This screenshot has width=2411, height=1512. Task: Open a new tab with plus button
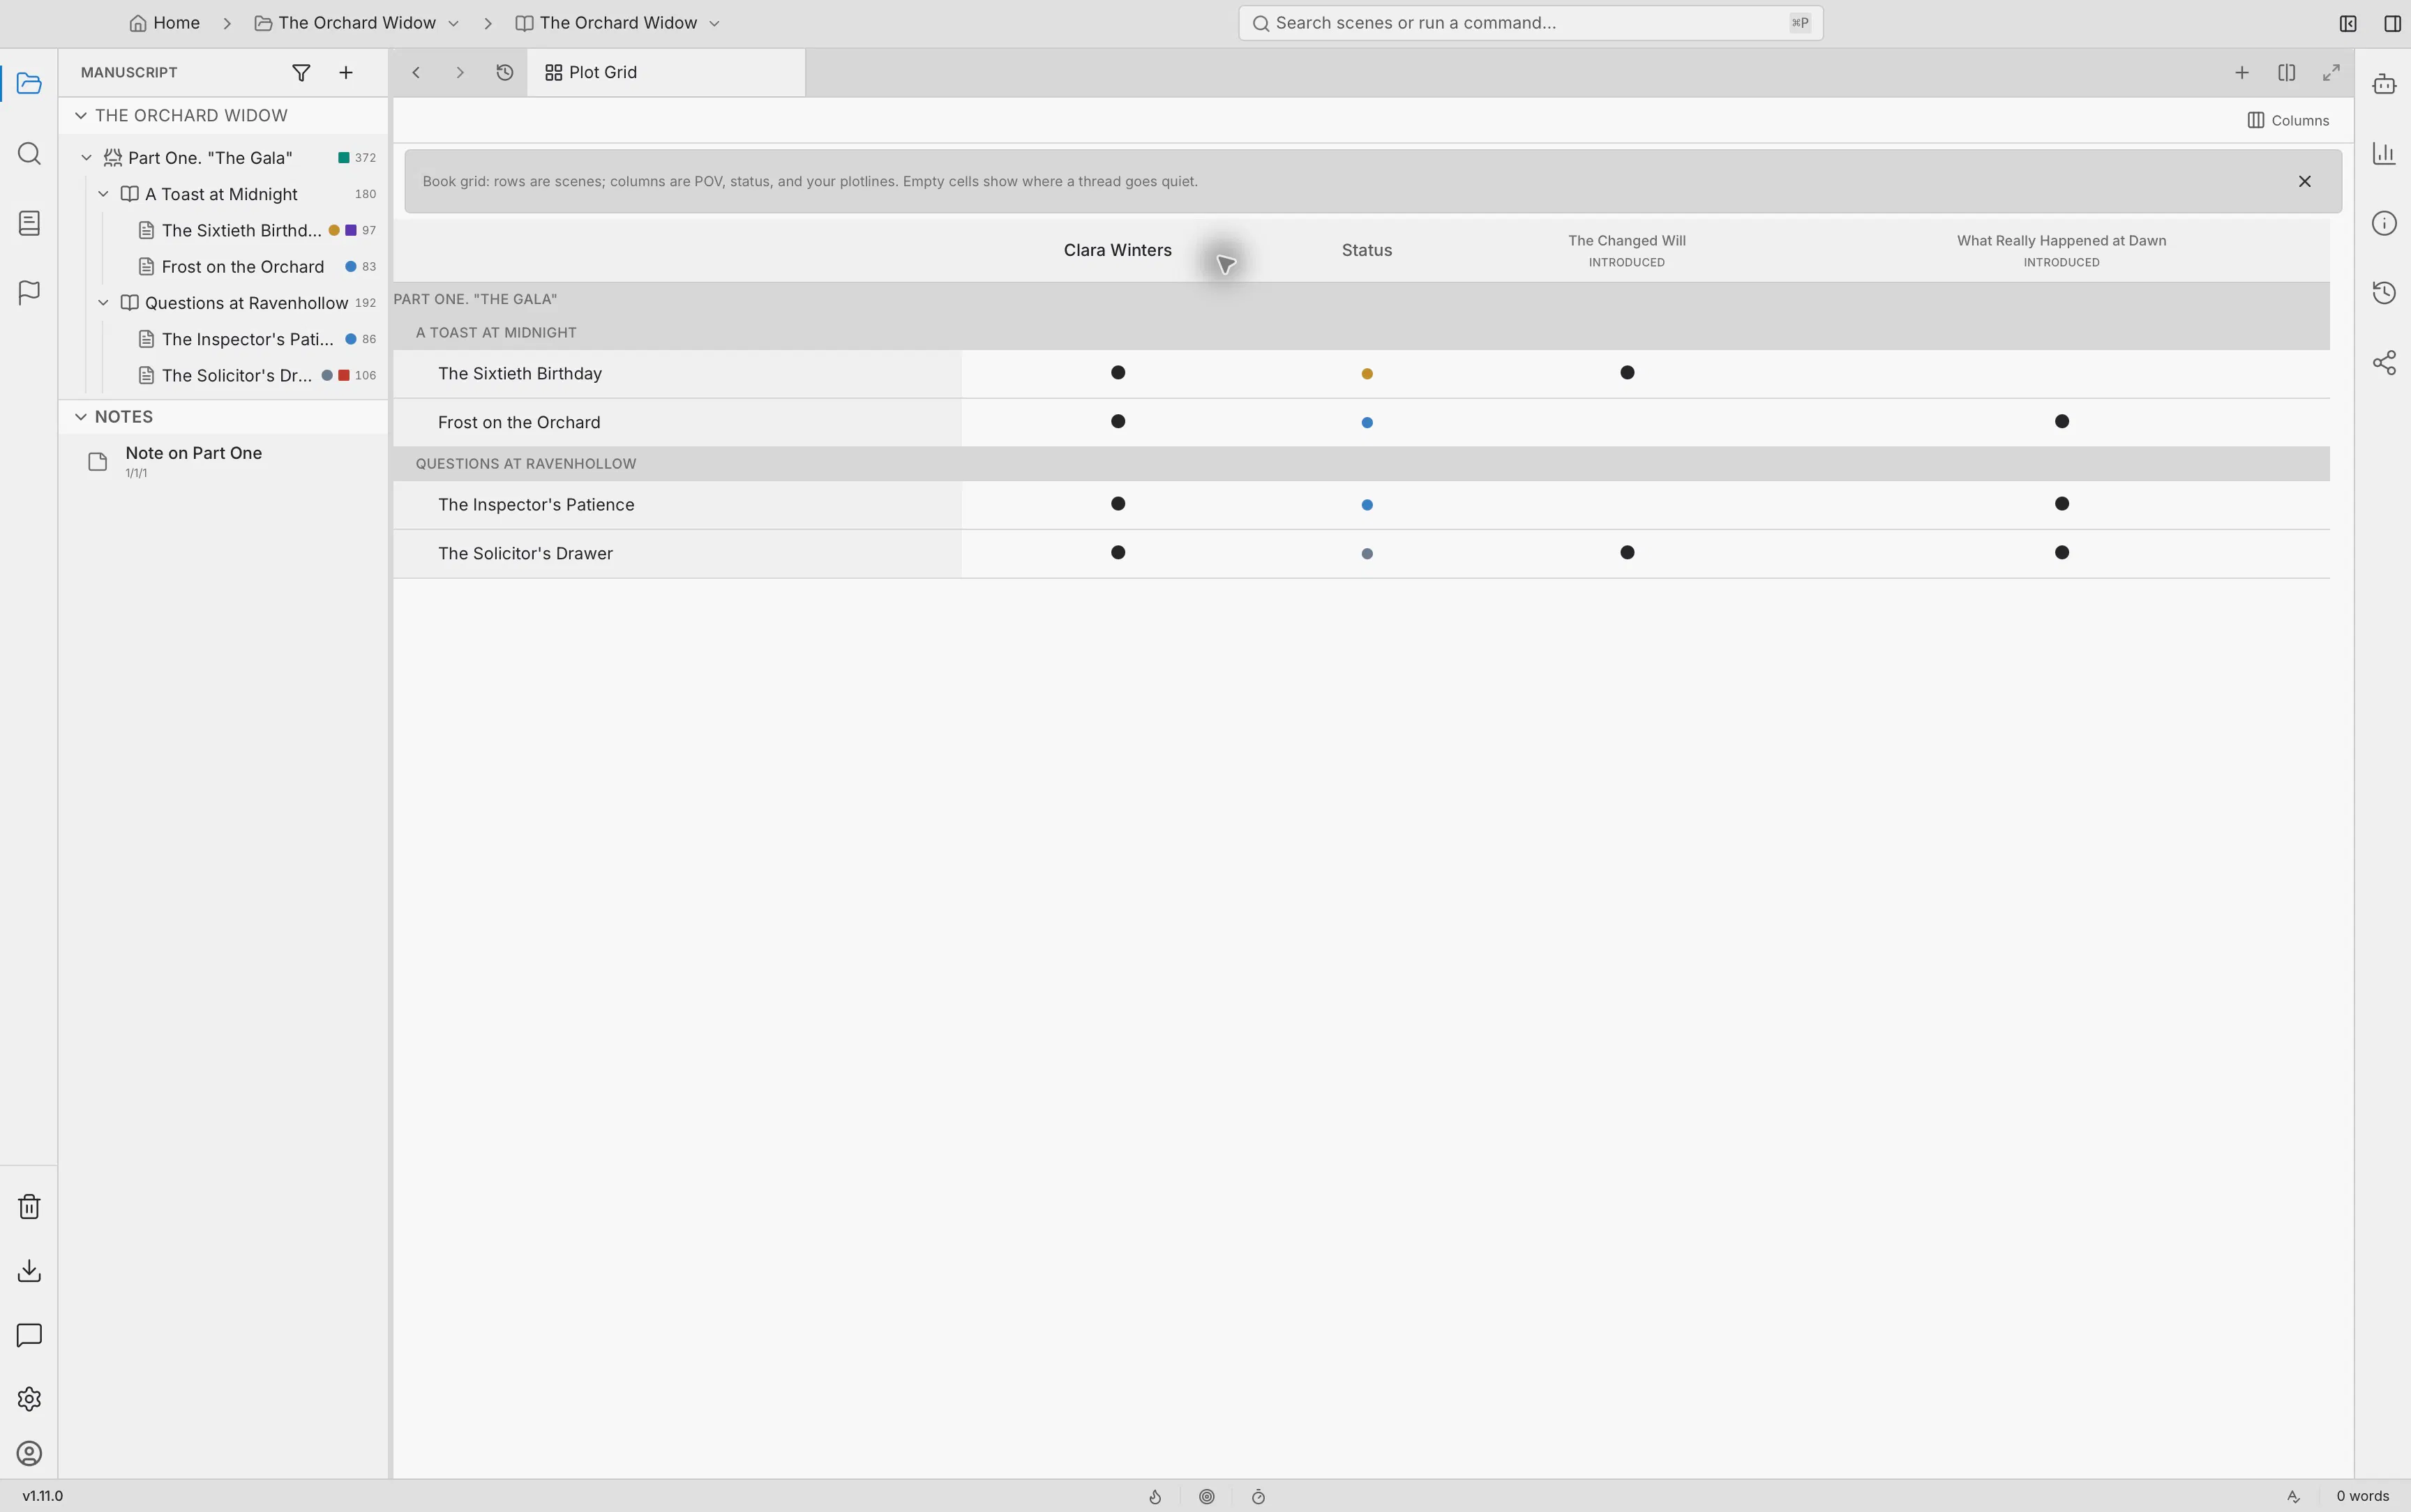coord(2242,72)
